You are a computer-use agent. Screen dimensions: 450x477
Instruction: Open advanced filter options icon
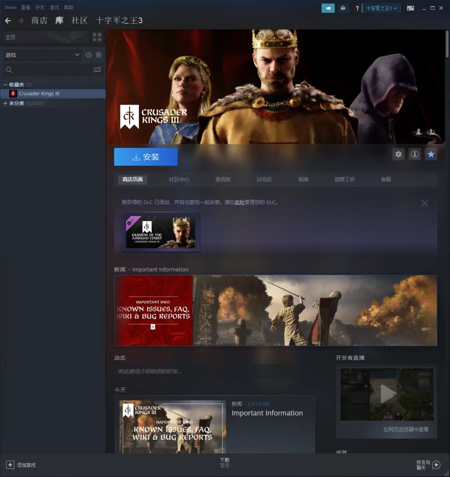click(97, 70)
